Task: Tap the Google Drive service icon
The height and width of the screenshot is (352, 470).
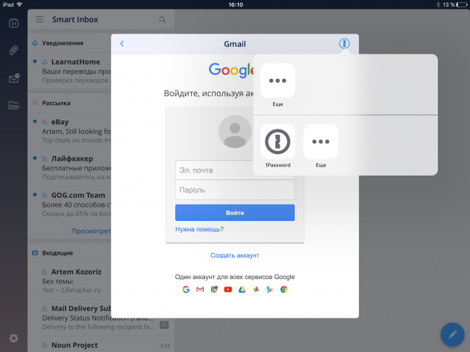Action: coord(242,289)
